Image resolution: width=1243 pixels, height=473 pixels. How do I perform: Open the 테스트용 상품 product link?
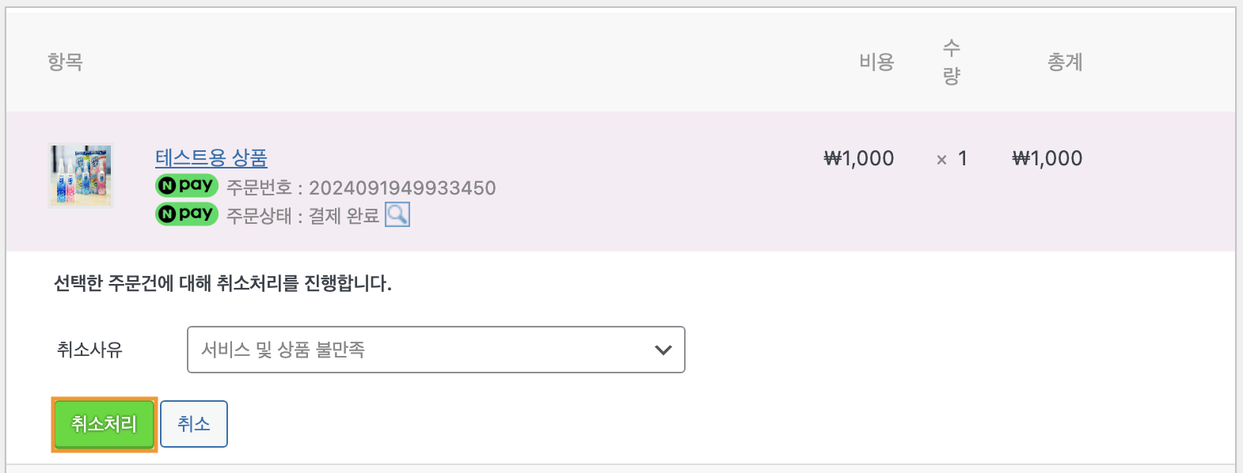click(x=211, y=158)
